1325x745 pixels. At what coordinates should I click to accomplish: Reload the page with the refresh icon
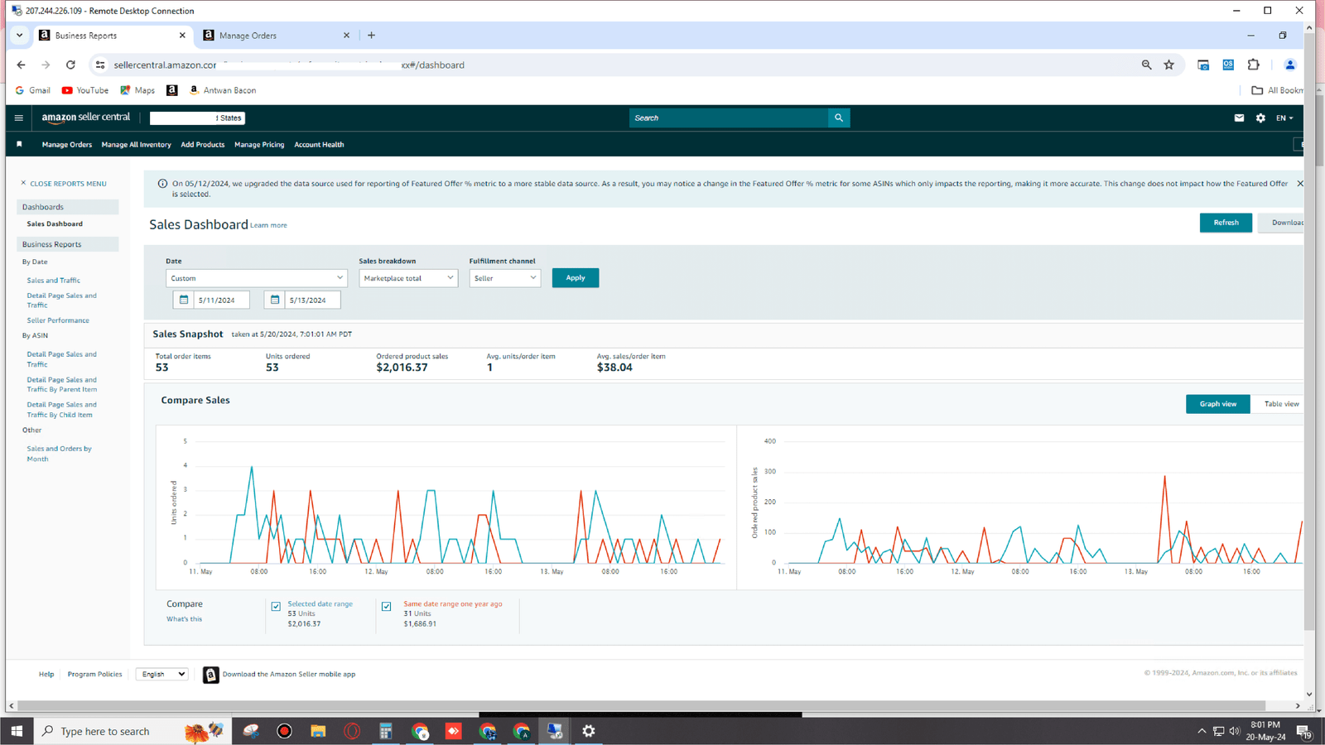tap(70, 65)
